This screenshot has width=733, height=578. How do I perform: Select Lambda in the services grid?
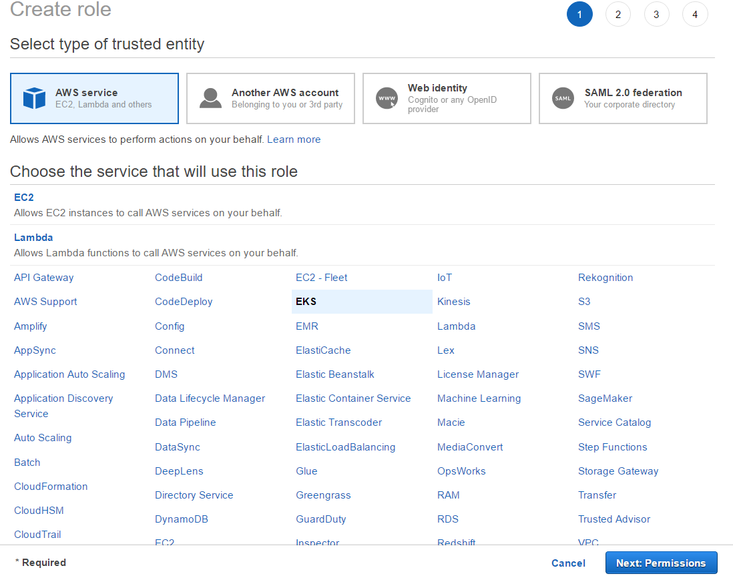[456, 326]
